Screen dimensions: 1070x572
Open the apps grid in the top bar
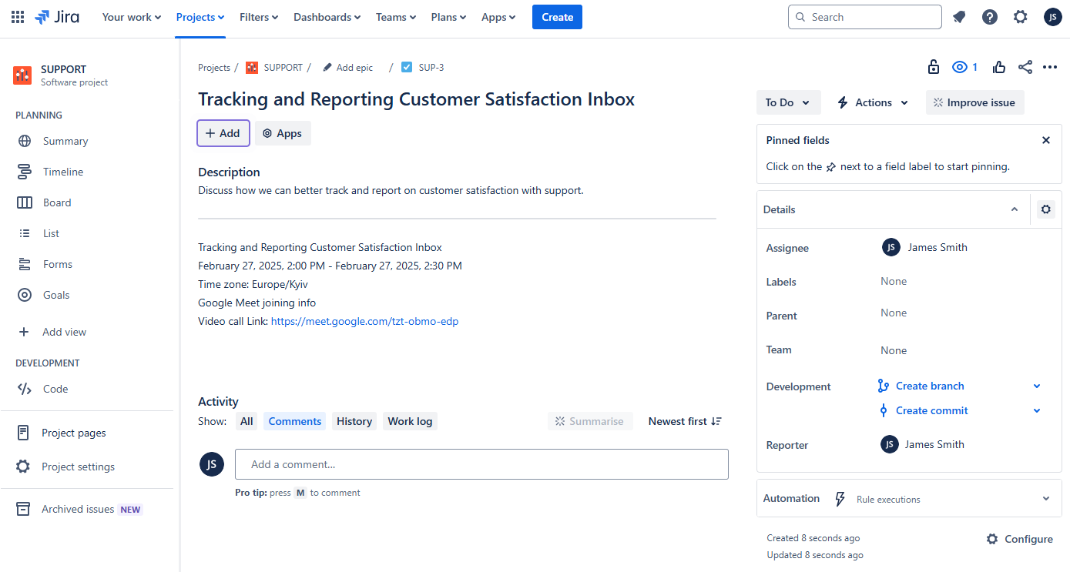point(17,16)
